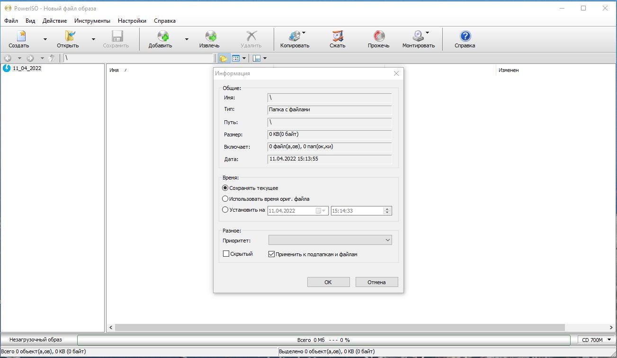
Task: Click the Тип field Папка с файлами
Action: (330, 110)
